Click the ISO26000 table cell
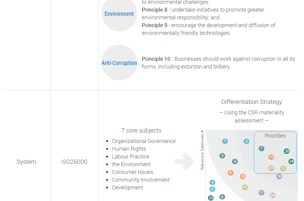 coord(74,162)
